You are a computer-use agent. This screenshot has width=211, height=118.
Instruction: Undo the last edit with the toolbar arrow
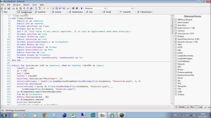[x=24, y=8]
